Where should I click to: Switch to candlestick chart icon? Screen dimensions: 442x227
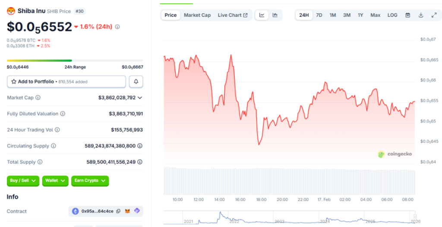click(275, 15)
